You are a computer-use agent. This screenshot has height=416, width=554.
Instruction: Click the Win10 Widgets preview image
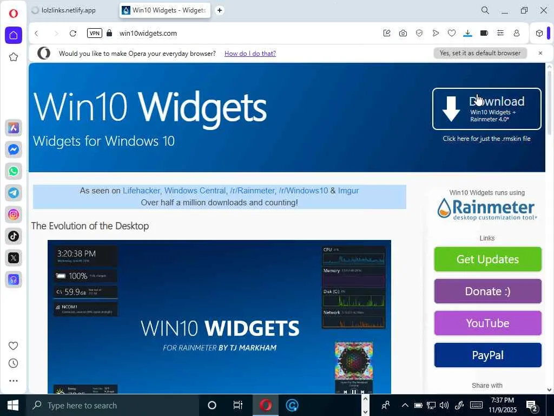coord(219,316)
